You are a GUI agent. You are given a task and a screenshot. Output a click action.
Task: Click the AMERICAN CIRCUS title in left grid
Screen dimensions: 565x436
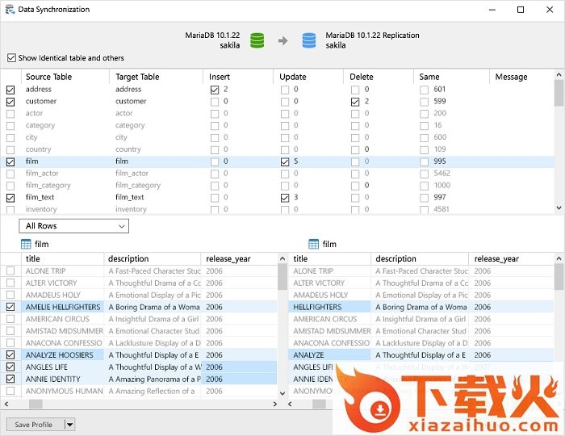(x=57, y=319)
